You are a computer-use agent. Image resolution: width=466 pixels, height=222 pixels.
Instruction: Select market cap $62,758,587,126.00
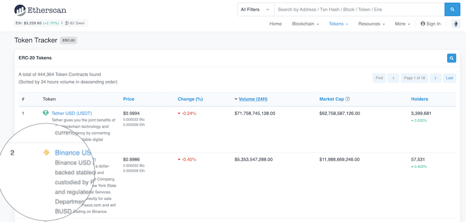tap(339, 113)
